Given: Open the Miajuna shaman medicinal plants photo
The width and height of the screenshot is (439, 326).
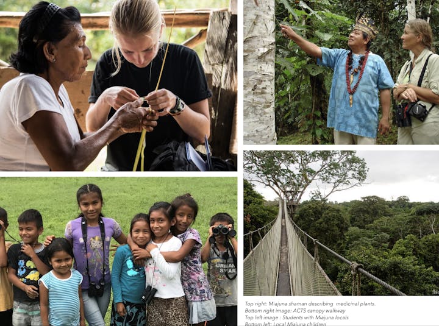Looking at the screenshot, I should [x=341, y=72].
